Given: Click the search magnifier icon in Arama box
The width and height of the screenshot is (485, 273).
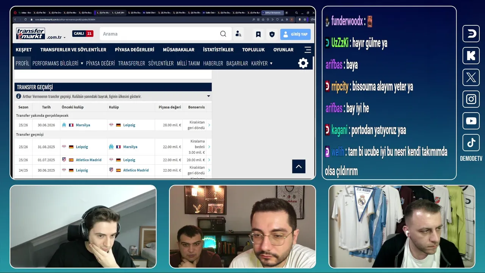Looking at the screenshot, I should click(x=223, y=34).
